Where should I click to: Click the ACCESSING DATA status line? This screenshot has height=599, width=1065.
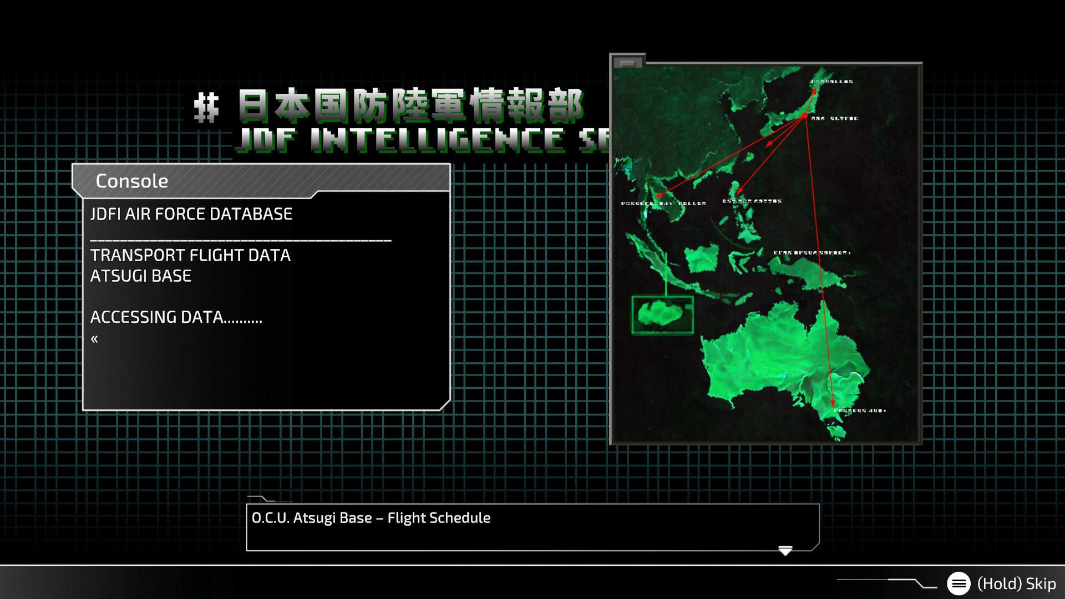pos(177,317)
